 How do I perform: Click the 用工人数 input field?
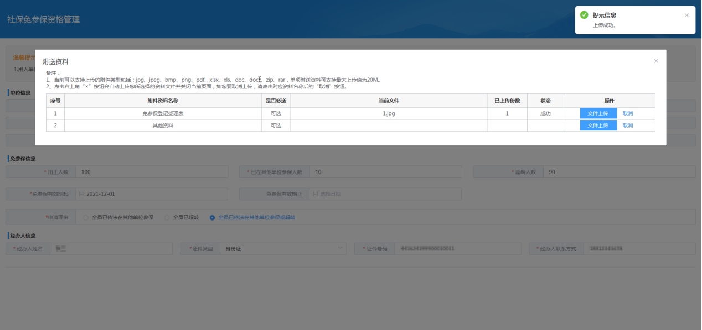[151, 172]
